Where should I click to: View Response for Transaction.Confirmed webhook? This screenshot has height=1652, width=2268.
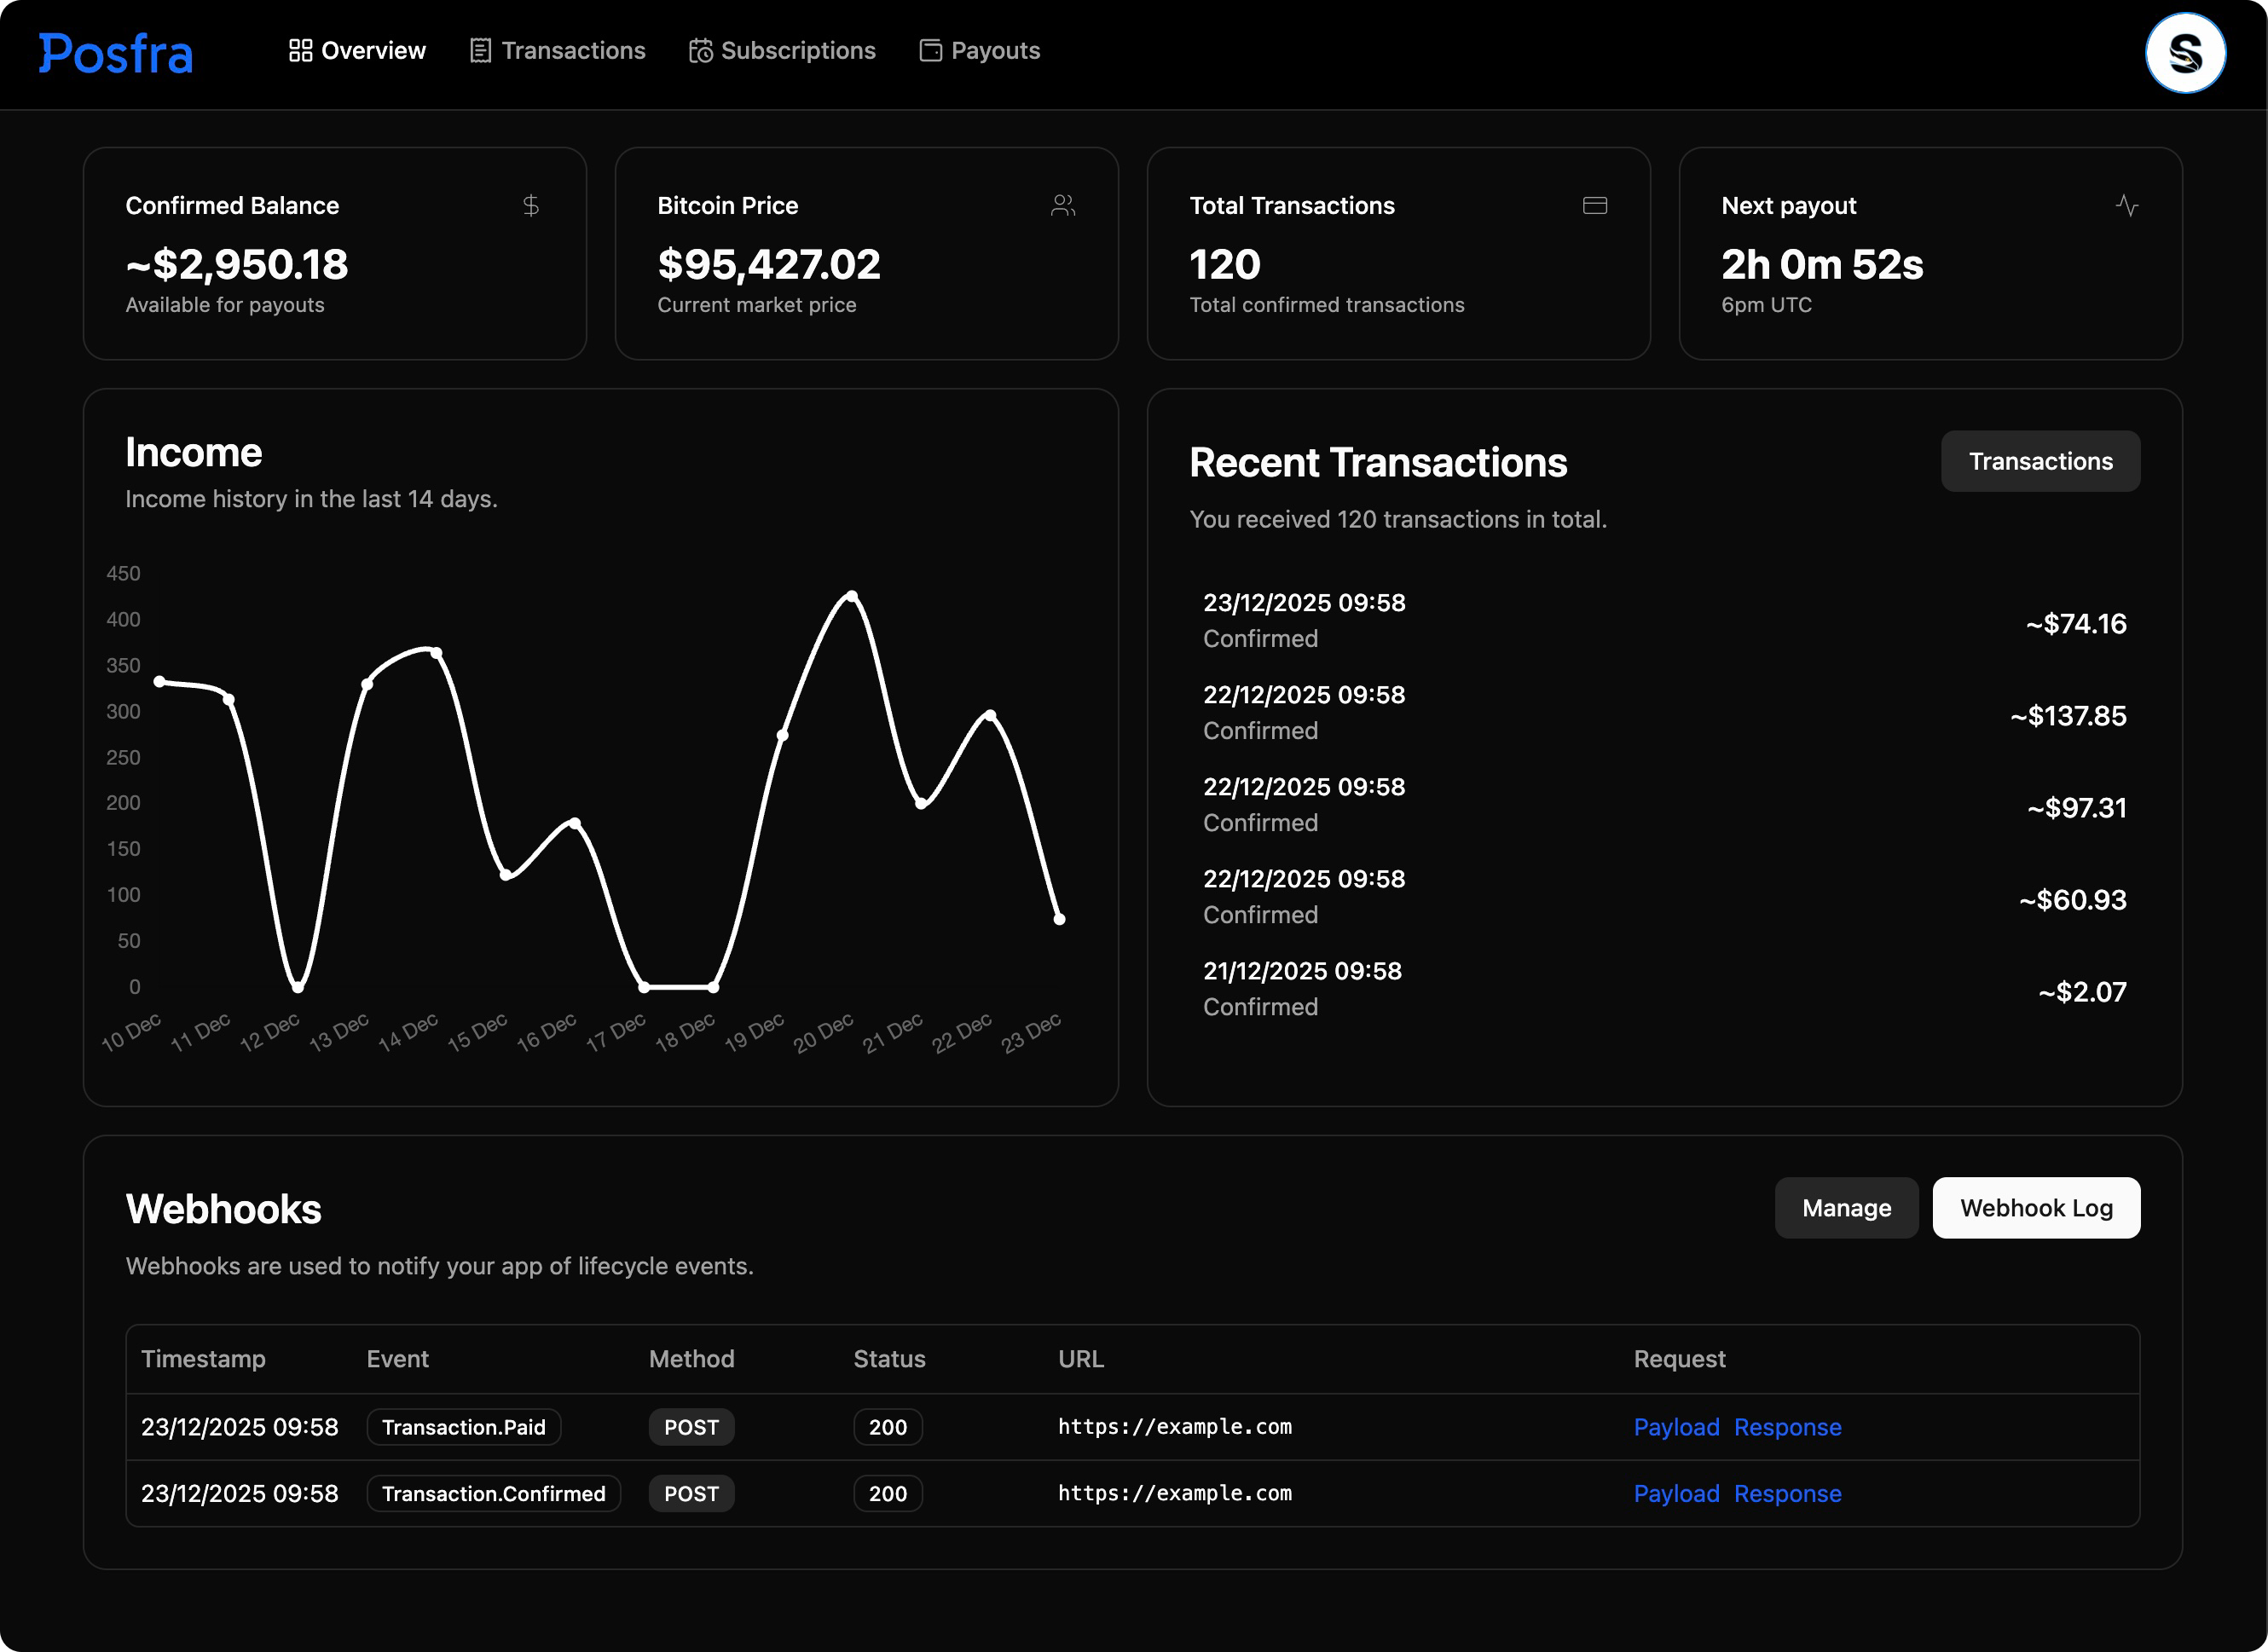1787,1493
